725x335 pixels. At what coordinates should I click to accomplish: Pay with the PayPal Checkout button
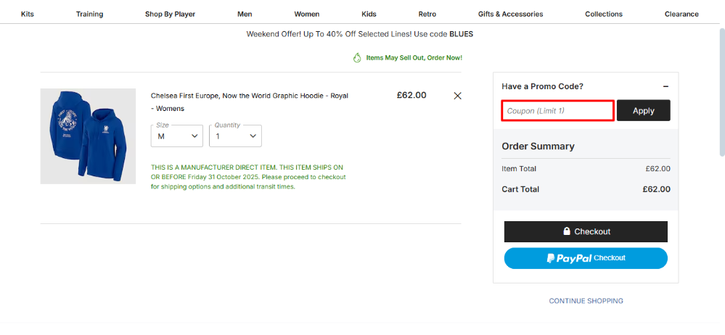click(586, 258)
